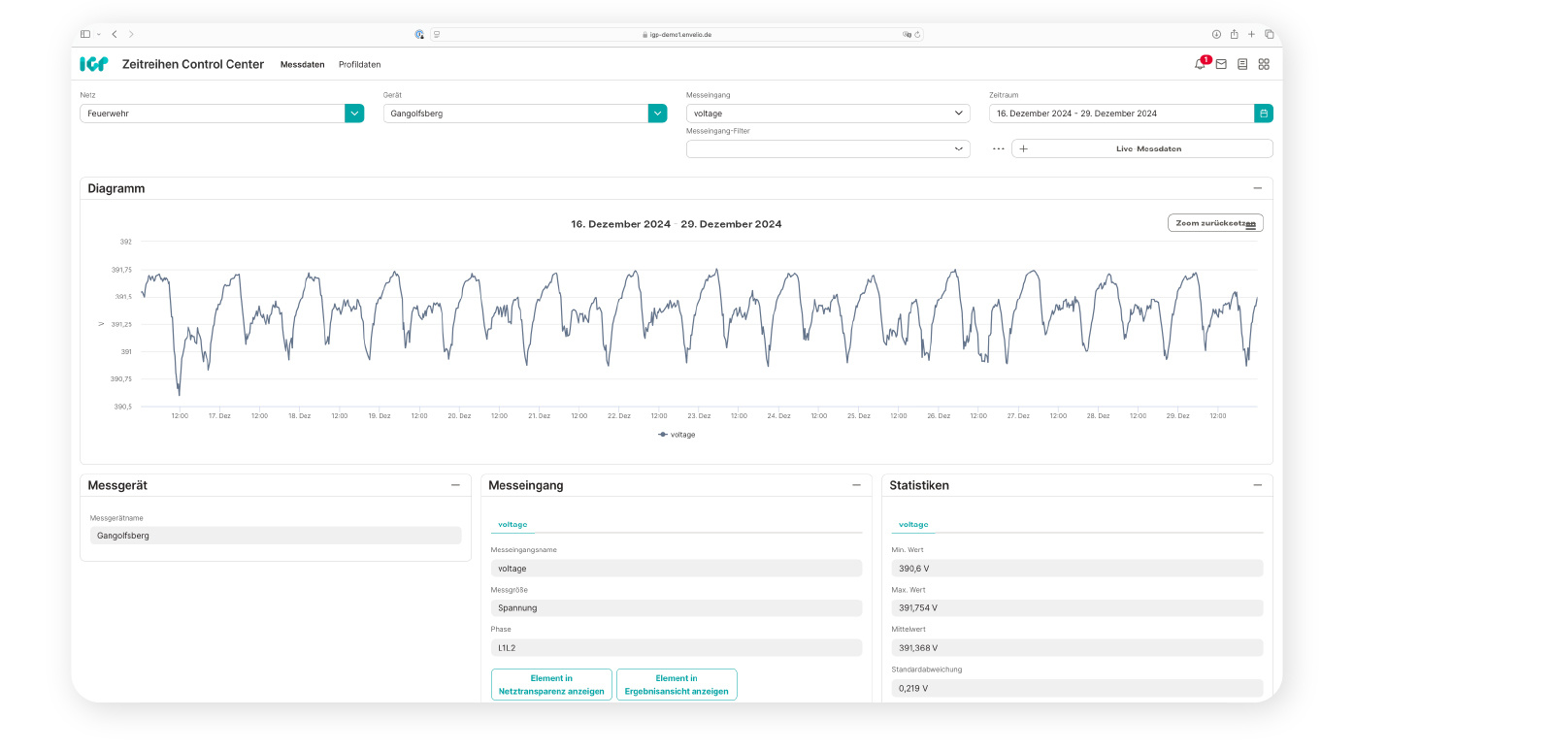Open notifications bell with red badge
The width and height of the screenshot is (1553, 751).
pos(1201,64)
